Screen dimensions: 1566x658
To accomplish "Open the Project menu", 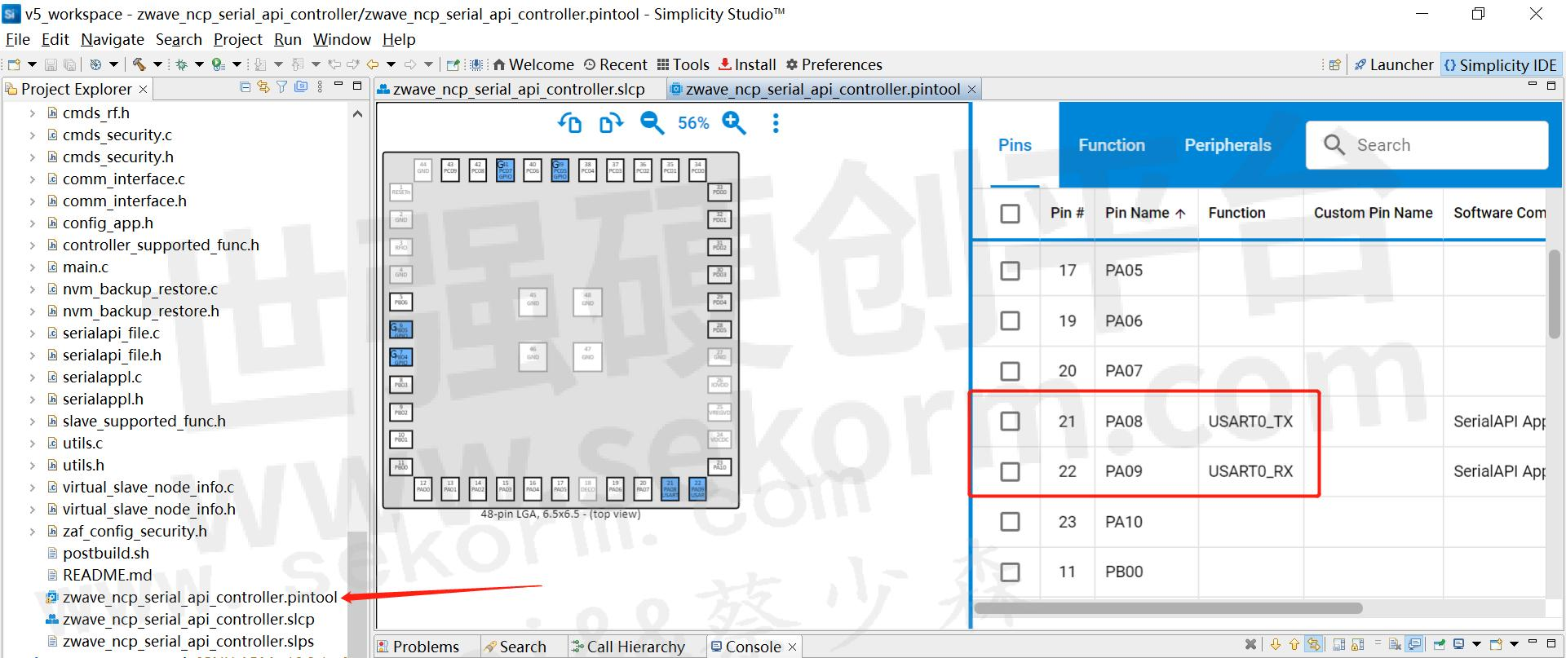I will (x=237, y=39).
